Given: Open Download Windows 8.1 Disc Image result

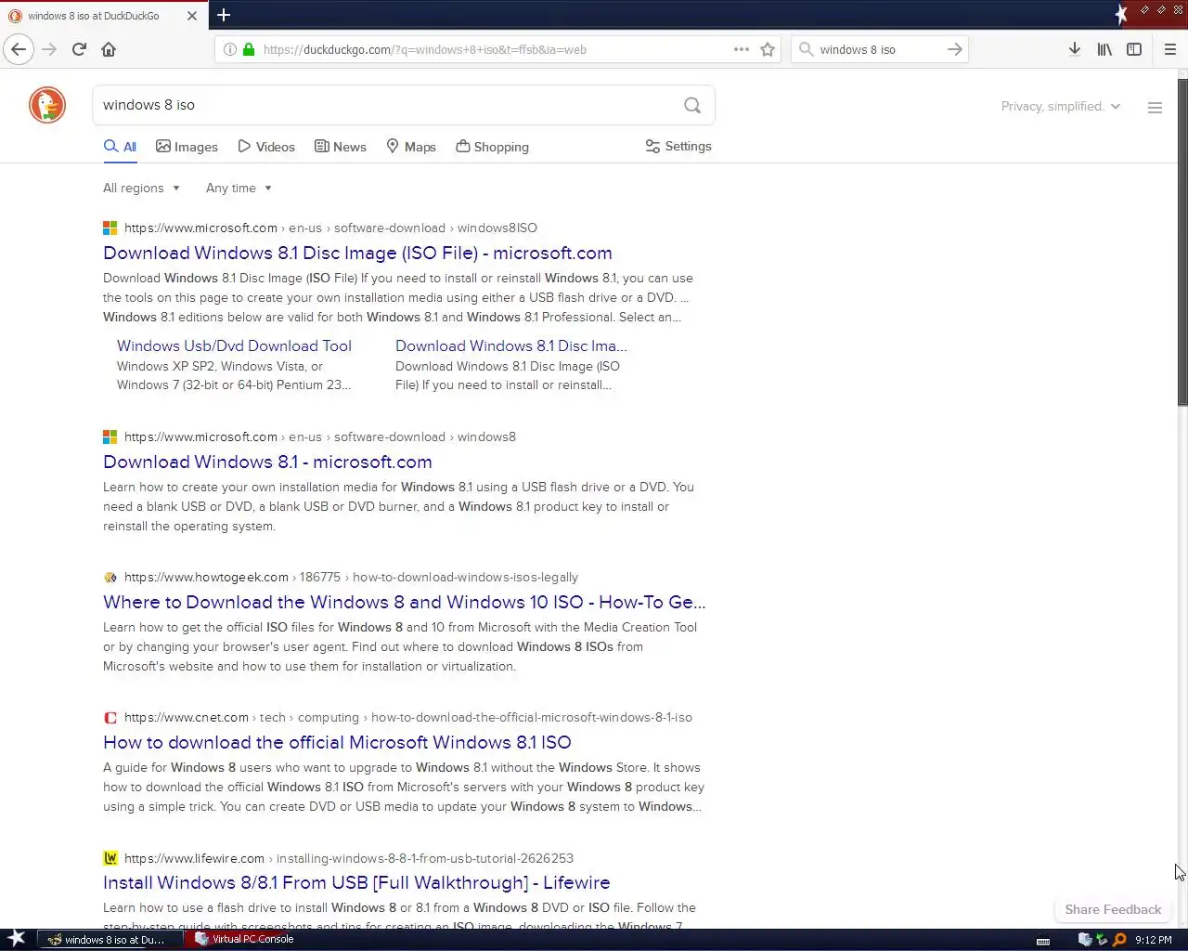Looking at the screenshot, I should point(357,253).
